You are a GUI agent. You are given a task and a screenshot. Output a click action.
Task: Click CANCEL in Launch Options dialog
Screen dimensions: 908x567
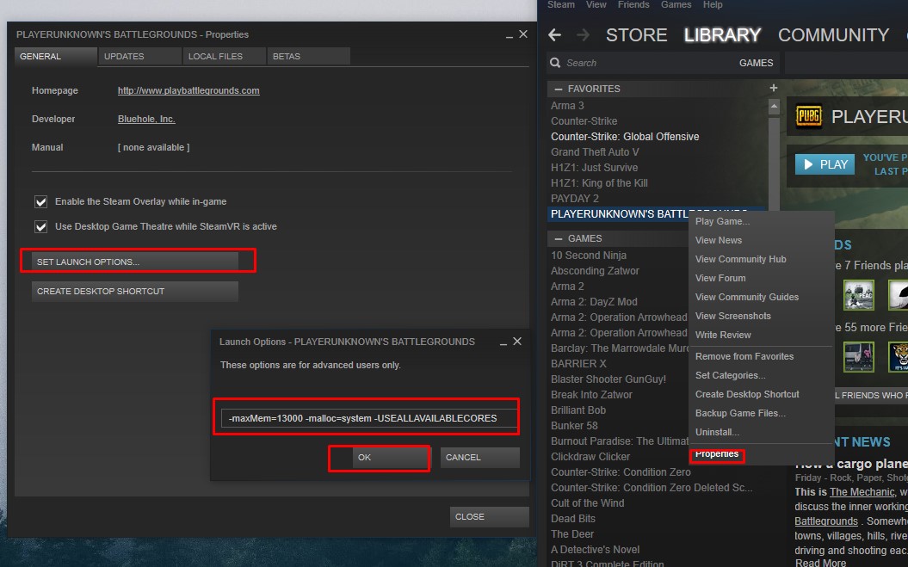point(479,458)
